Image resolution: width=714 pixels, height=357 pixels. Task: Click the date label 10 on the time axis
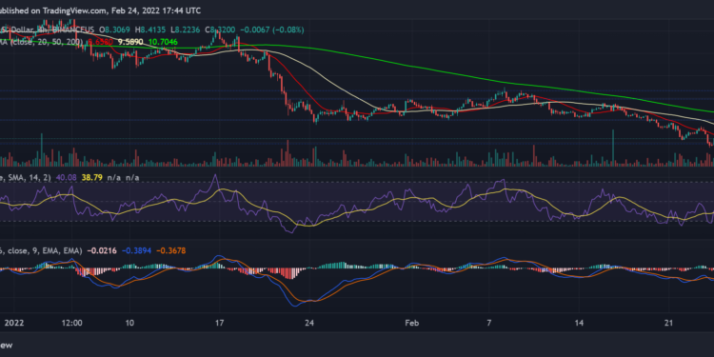click(x=129, y=323)
